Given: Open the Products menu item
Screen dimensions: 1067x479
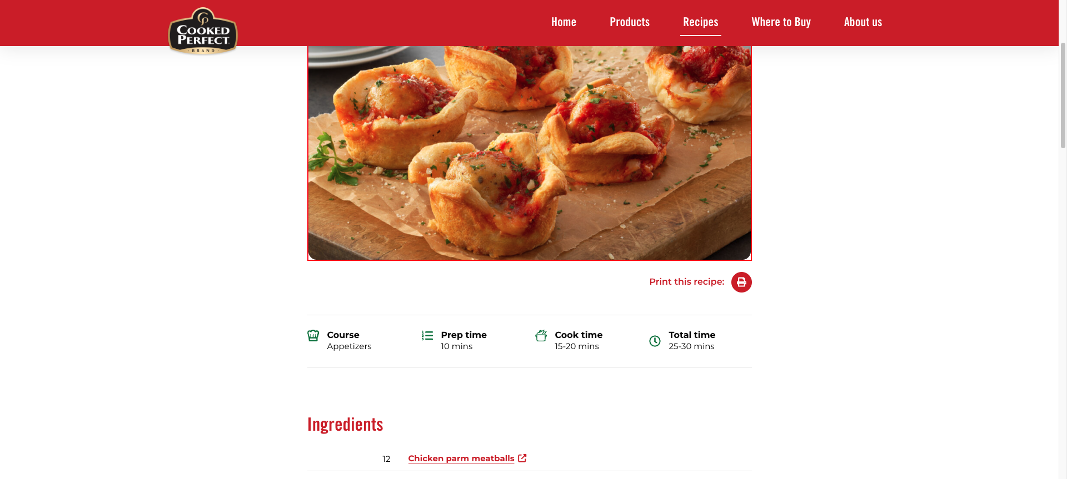Looking at the screenshot, I should click(x=630, y=22).
